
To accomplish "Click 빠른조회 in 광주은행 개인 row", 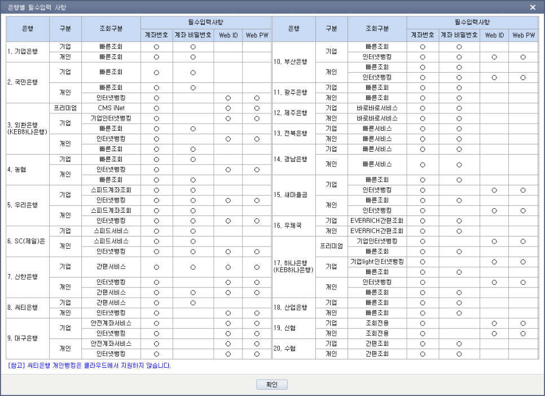I will point(377,98).
